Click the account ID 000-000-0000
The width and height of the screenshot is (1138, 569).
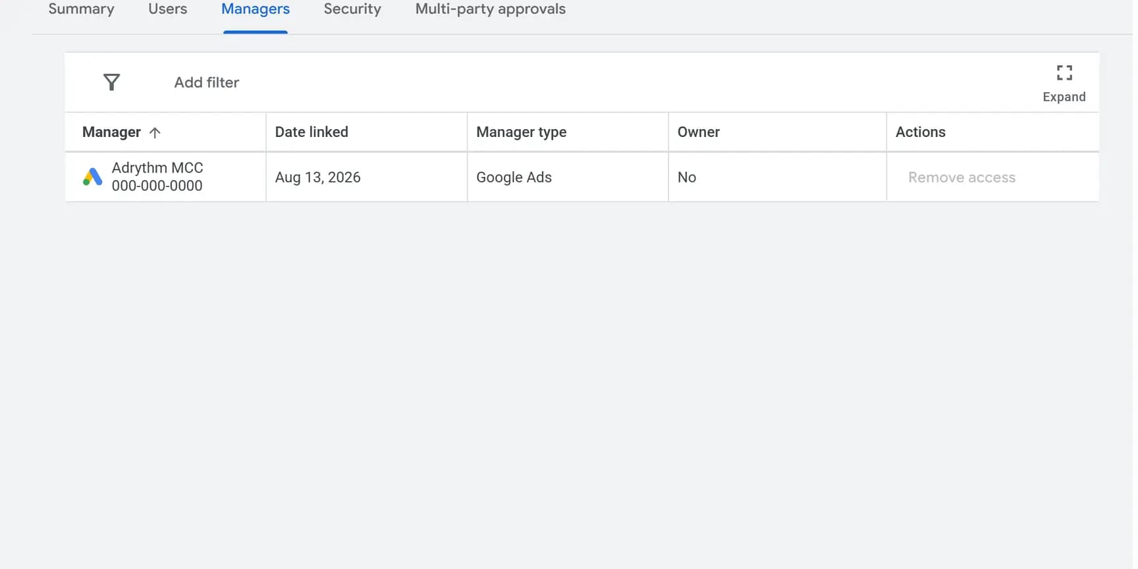(157, 186)
